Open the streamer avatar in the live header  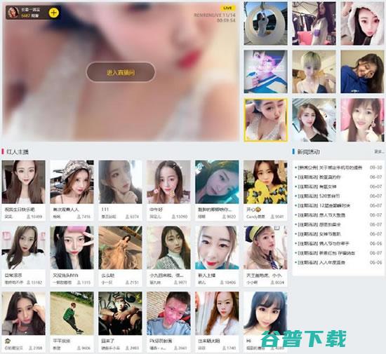pyautogui.click(x=13, y=13)
